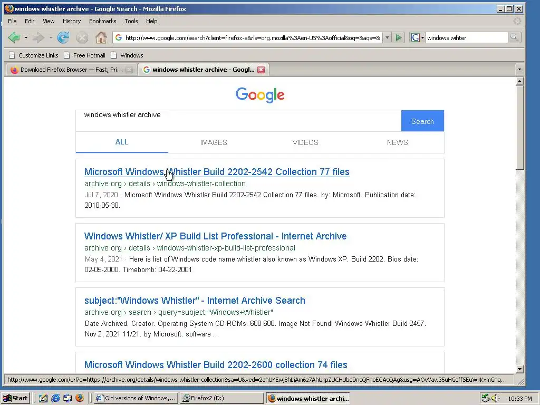540x405 pixels.
Task: Open Whistler Build 2202-2542 Collection 77 files result
Action: click(217, 172)
